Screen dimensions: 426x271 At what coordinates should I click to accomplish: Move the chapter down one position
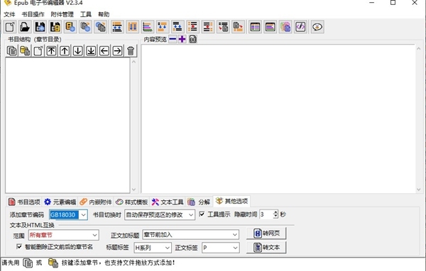coord(78,51)
